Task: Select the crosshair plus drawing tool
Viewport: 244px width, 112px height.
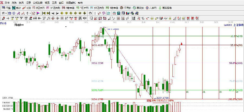Action: coord(8,18)
